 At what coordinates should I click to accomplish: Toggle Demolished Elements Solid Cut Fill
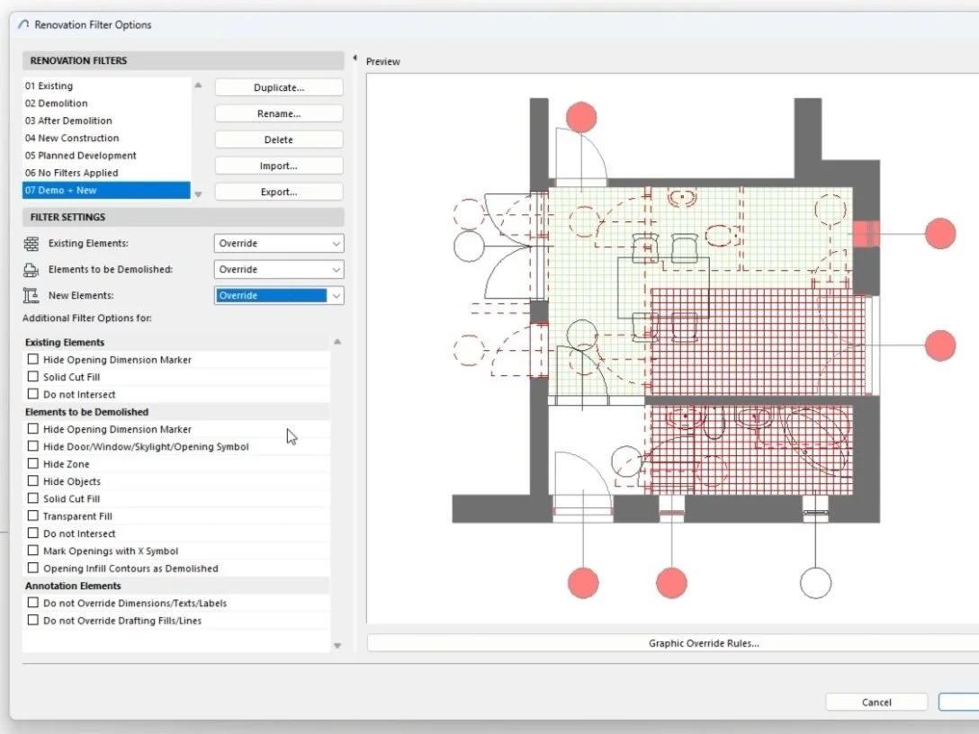(x=33, y=498)
